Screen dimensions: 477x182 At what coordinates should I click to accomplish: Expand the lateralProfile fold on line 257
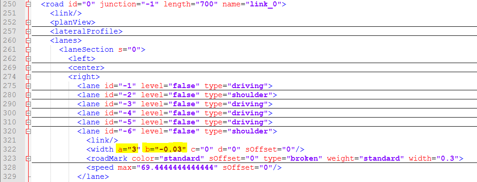(28, 31)
